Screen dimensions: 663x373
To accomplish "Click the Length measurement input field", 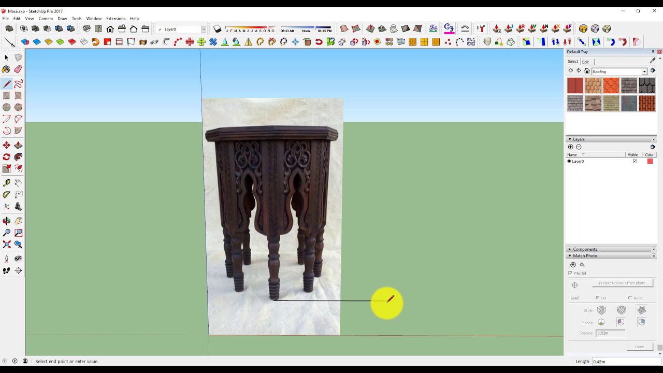I will 624,362.
